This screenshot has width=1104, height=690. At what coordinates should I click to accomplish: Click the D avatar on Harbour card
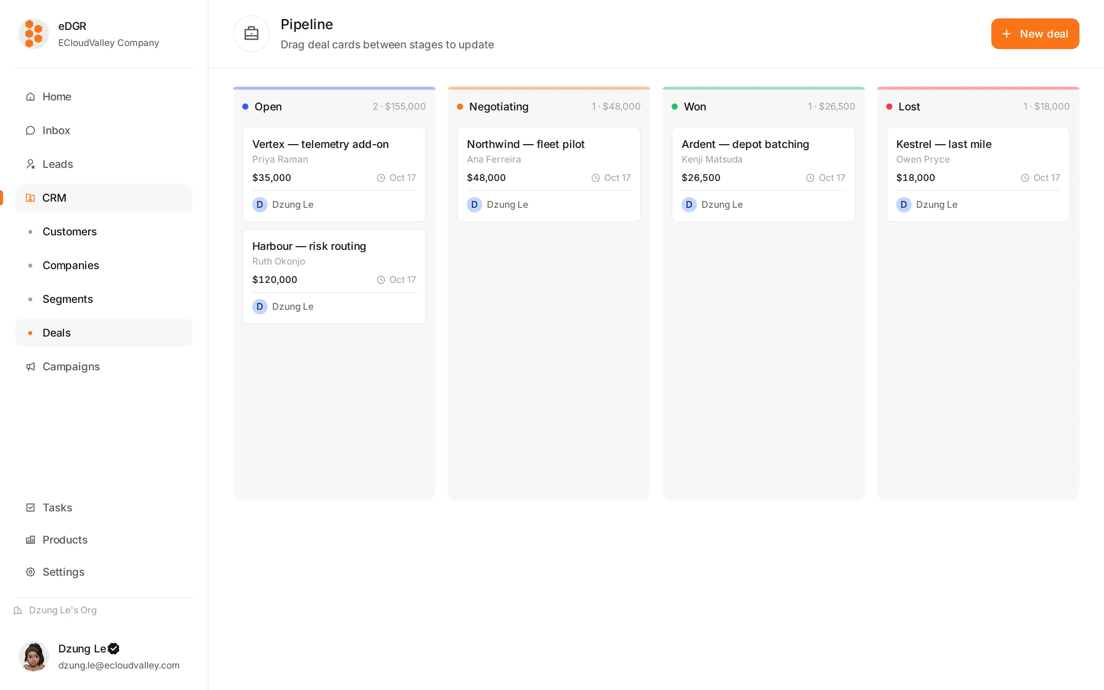tap(260, 307)
